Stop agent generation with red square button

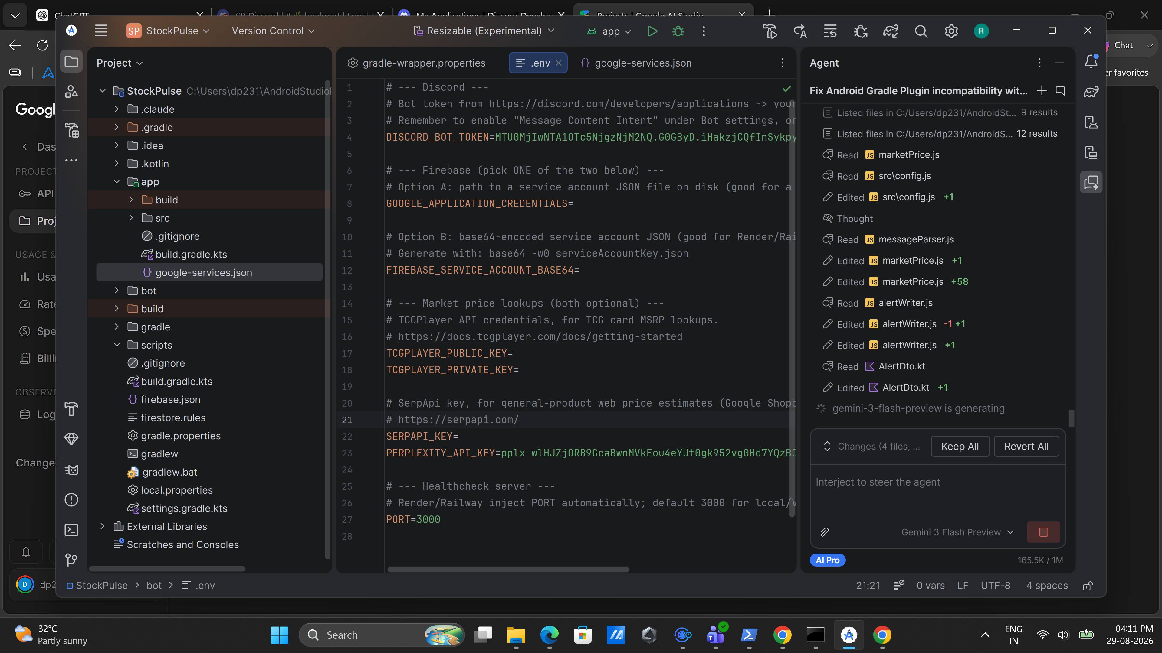tap(1043, 532)
